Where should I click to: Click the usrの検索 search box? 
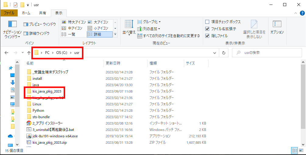[x=268, y=53]
